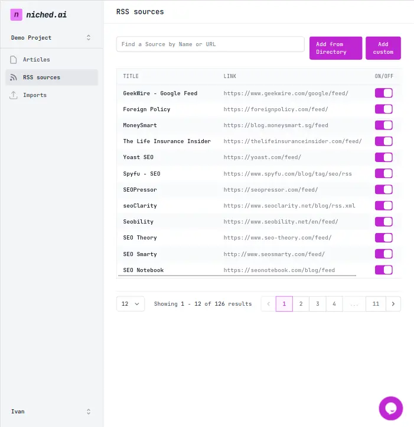This screenshot has height=427, width=414.
Task: Click the niched.ai logo icon
Action: click(16, 14)
